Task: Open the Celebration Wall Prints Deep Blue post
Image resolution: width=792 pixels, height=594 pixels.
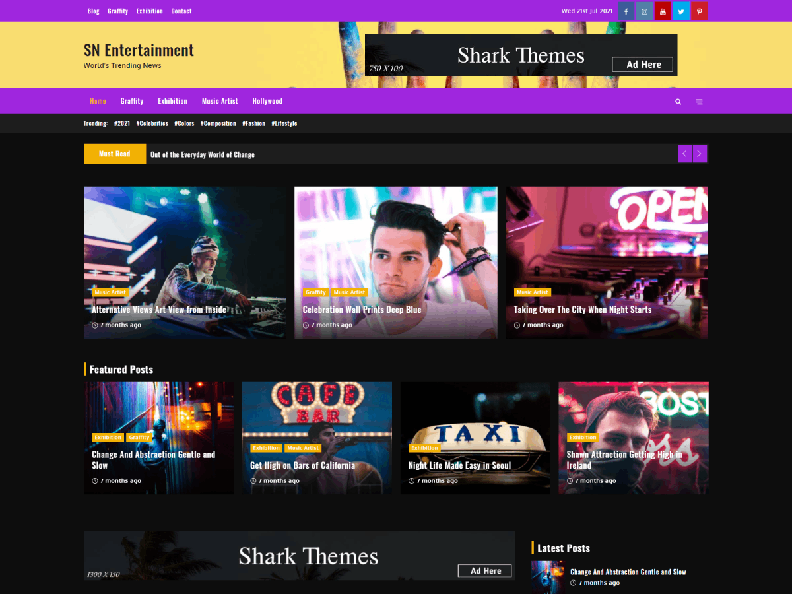Action: click(362, 309)
